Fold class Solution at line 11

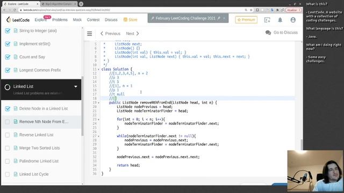[98, 69]
